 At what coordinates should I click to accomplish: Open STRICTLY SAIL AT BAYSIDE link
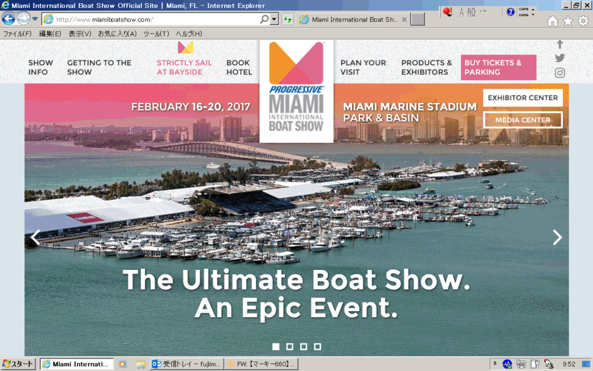184,67
